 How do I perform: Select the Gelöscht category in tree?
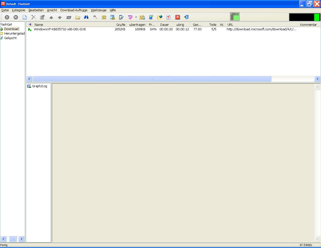[10, 38]
